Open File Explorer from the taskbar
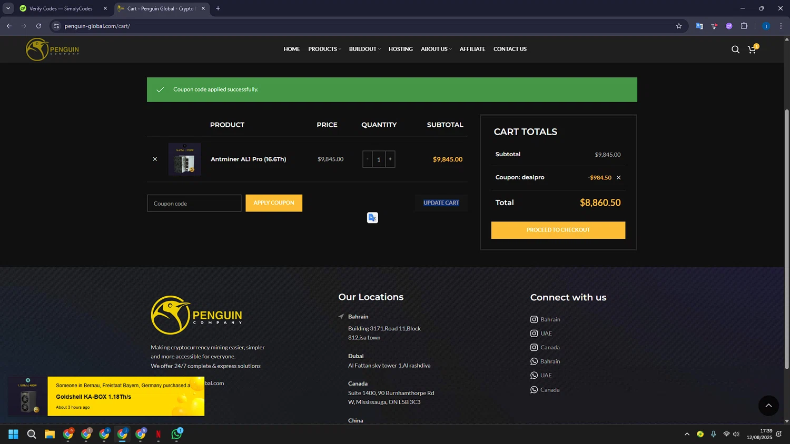Image resolution: width=790 pixels, height=444 pixels. pyautogui.click(x=50, y=434)
